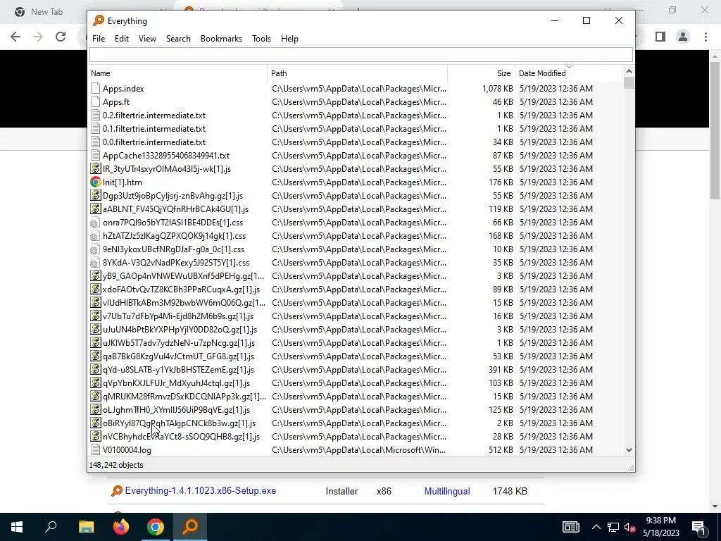Open the Search menu
This screenshot has height=541, width=721.
pyautogui.click(x=178, y=39)
